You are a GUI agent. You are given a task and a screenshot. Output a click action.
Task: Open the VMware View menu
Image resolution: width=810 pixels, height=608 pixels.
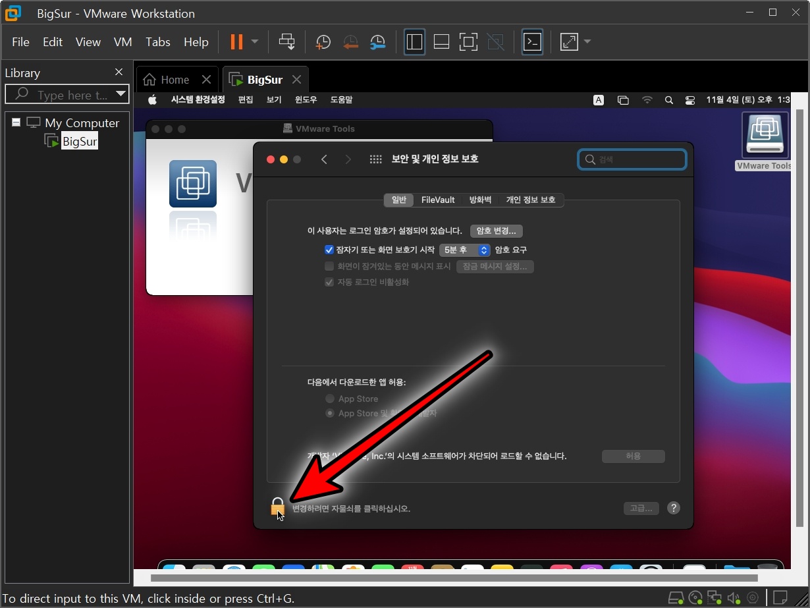pyautogui.click(x=88, y=42)
